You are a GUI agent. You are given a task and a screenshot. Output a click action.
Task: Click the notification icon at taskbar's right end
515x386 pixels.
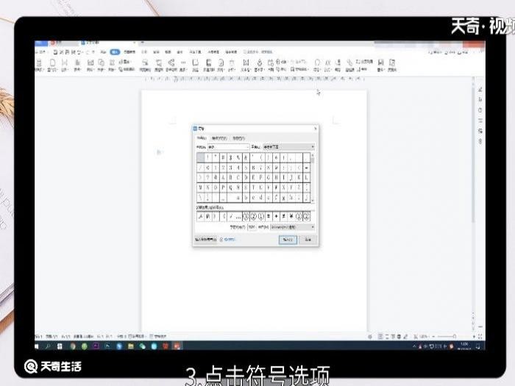[x=478, y=346]
